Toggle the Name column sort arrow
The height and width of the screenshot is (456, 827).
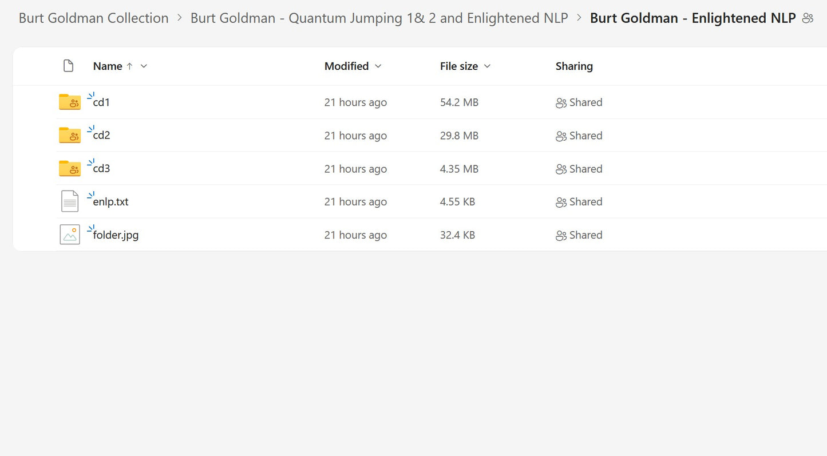pyautogui.click(x=129, y=66)
